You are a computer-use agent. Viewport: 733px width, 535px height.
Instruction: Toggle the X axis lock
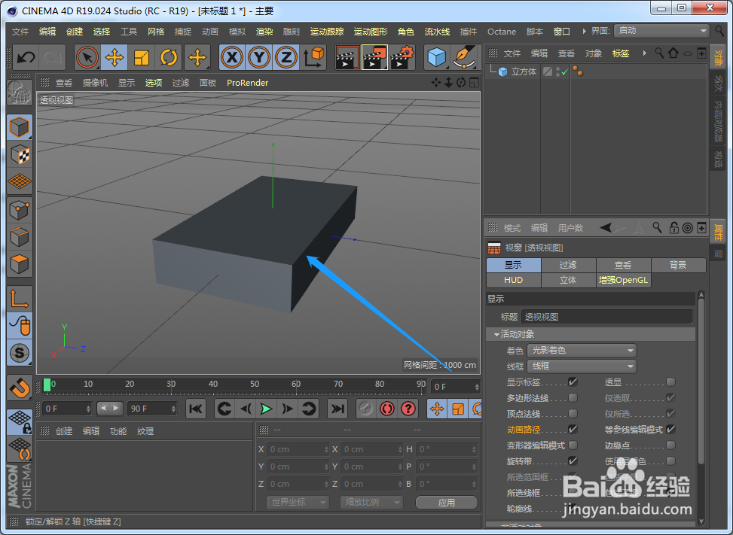[x=232, y=58]
